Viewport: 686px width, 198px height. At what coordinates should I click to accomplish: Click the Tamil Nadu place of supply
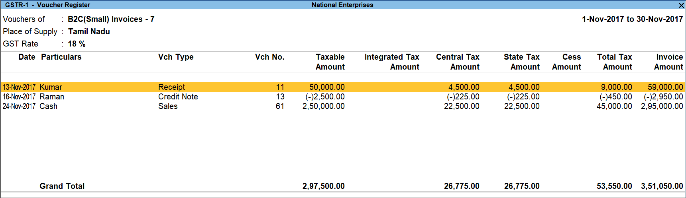click(89, 31)
